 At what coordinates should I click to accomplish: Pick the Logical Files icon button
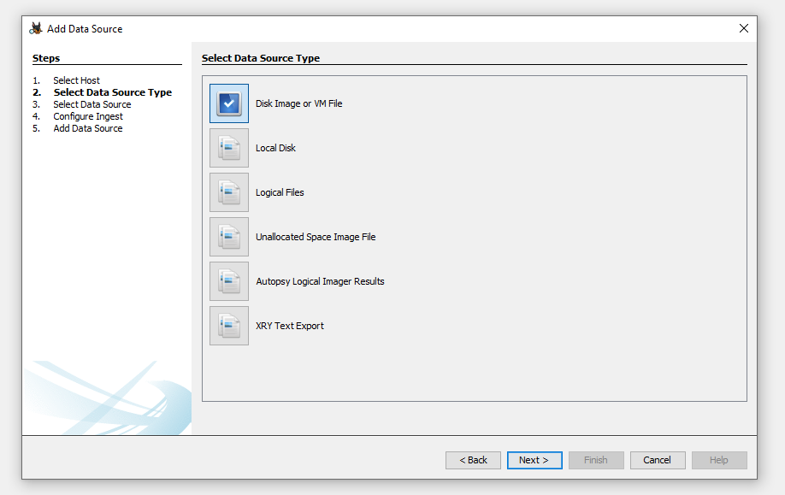[229, 192]
